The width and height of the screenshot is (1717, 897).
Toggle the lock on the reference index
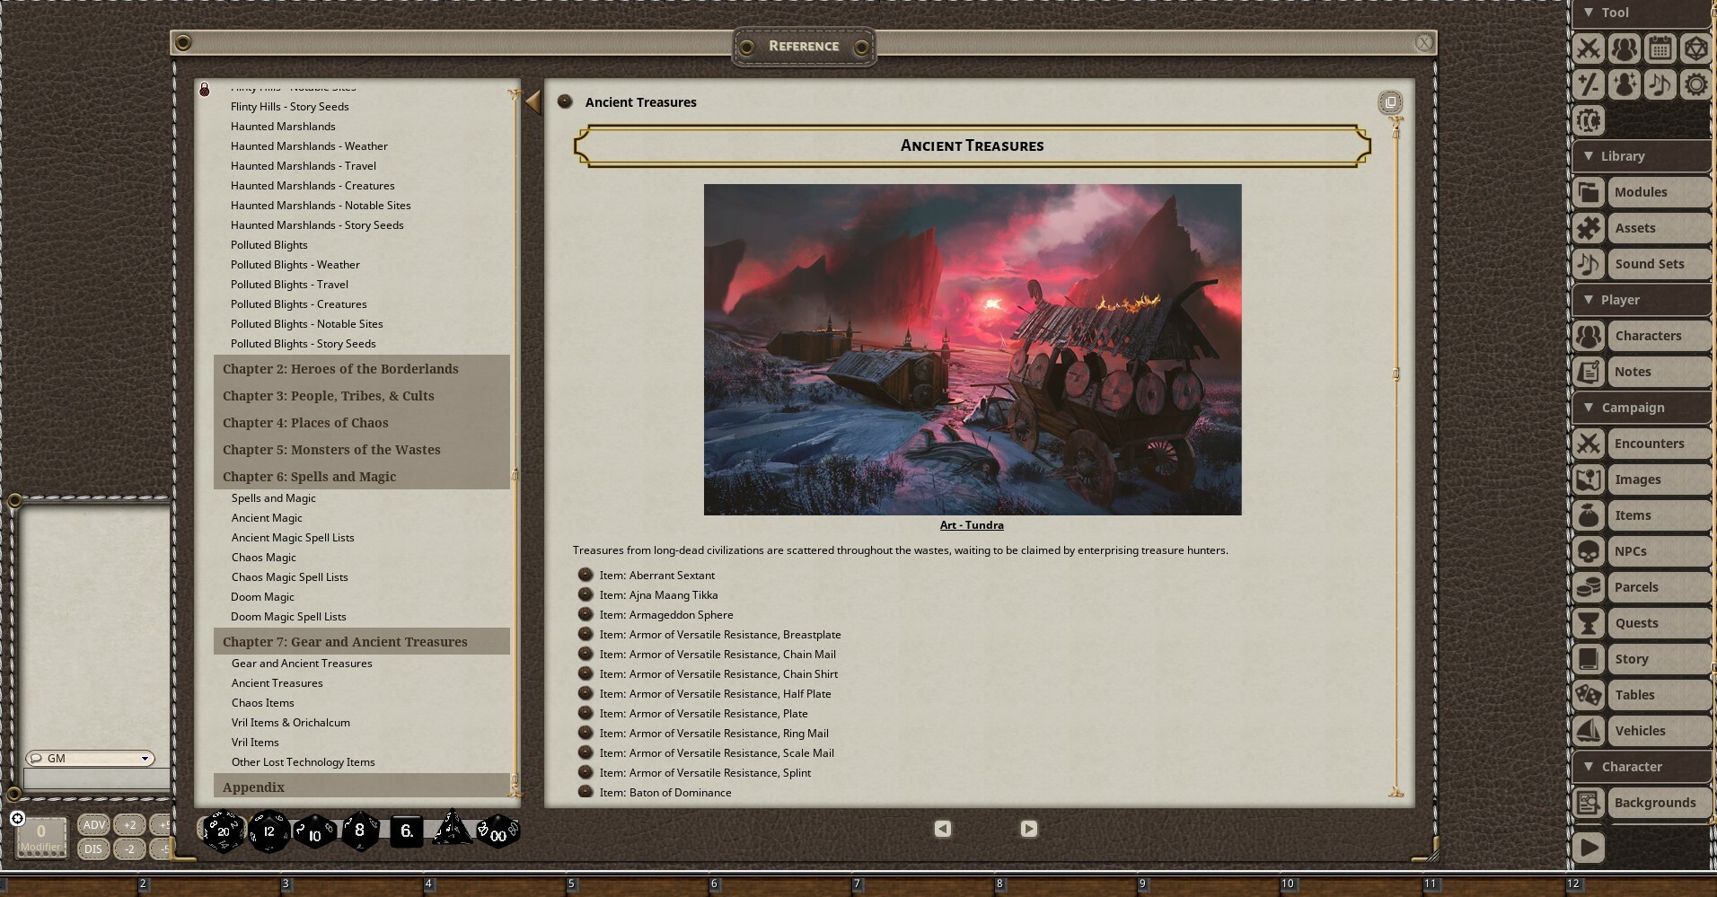[x=205, y=89]
